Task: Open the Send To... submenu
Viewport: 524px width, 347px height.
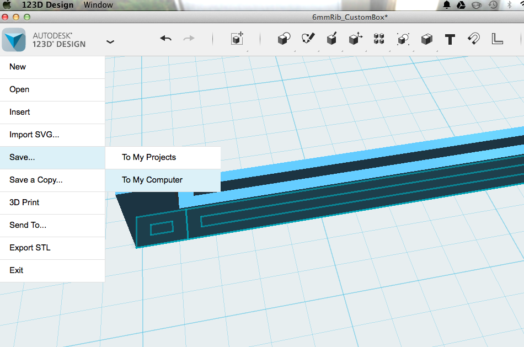Action: [x=52, y=225]
